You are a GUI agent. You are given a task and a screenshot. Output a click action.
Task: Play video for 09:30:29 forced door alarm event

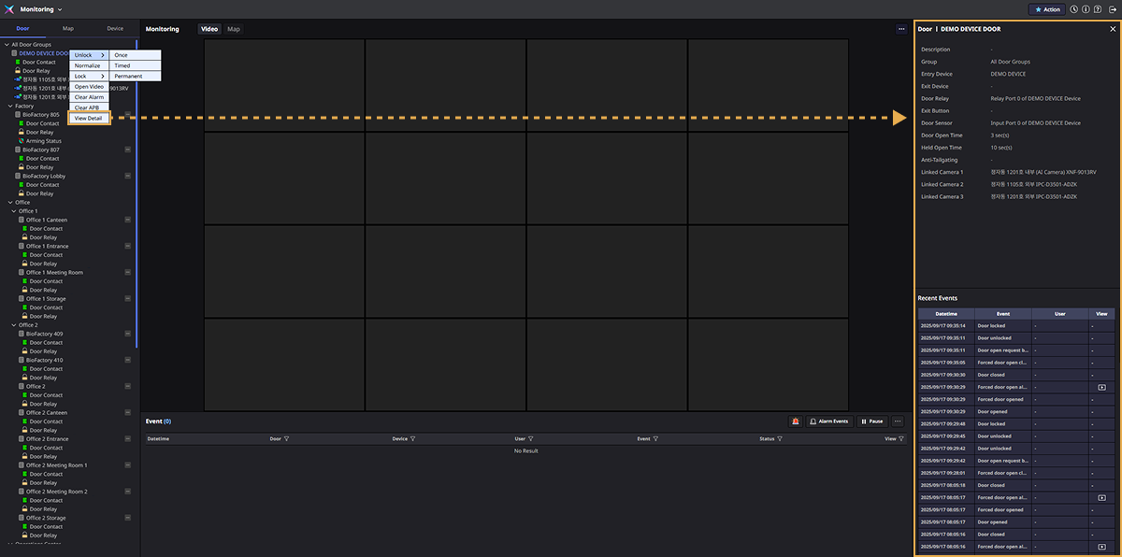pyautogui.click(x=1101, y=387)
